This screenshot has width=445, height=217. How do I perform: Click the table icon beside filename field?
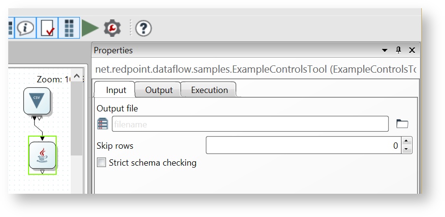103,124
